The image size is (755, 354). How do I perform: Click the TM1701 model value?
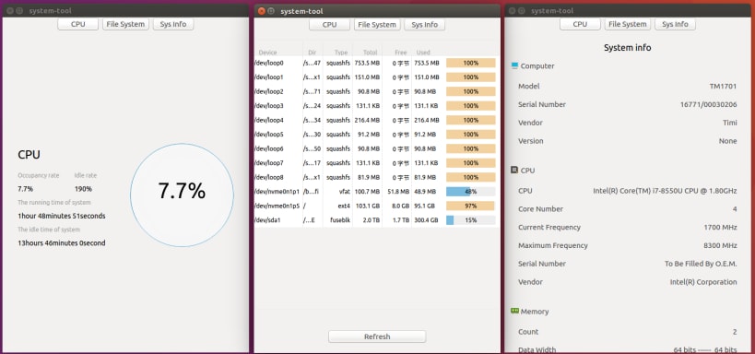tap(724, 87)
